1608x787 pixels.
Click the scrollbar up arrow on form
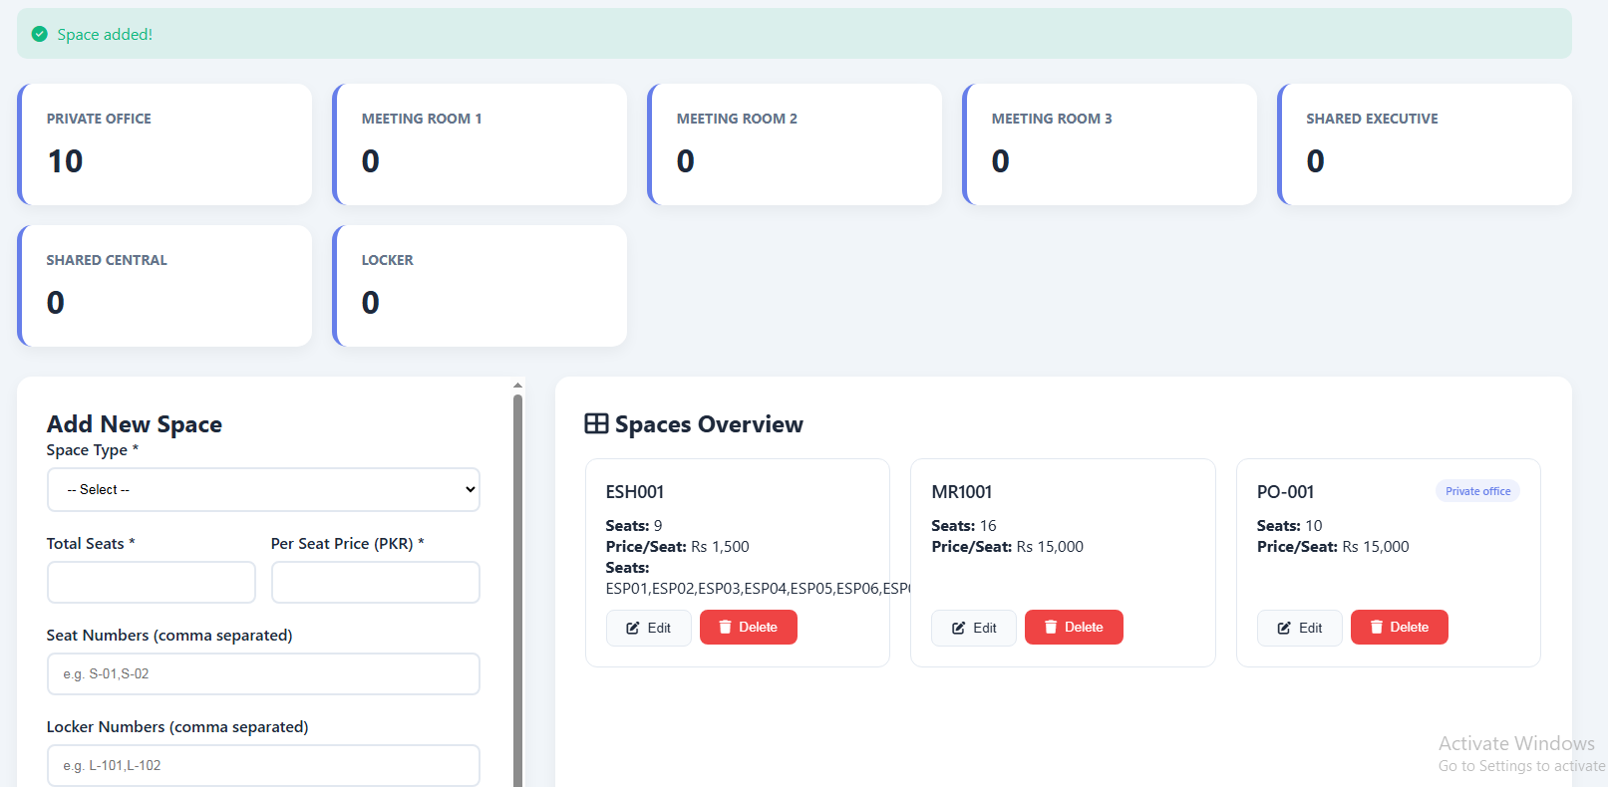click(517, 385)
